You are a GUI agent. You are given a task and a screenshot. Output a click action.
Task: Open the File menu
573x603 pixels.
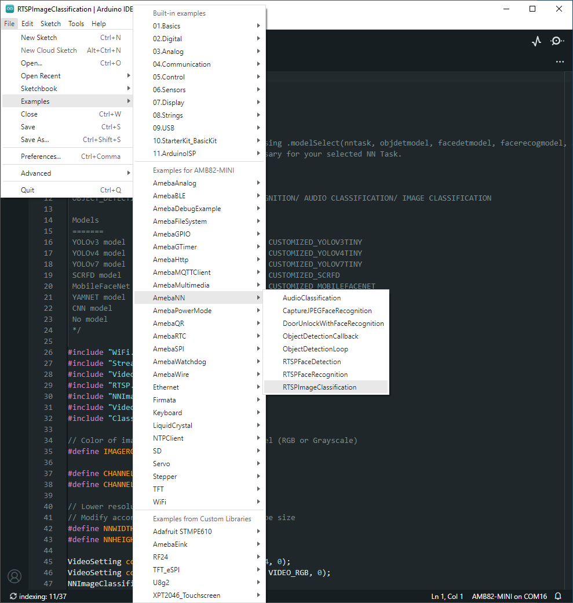click(9, 23)
